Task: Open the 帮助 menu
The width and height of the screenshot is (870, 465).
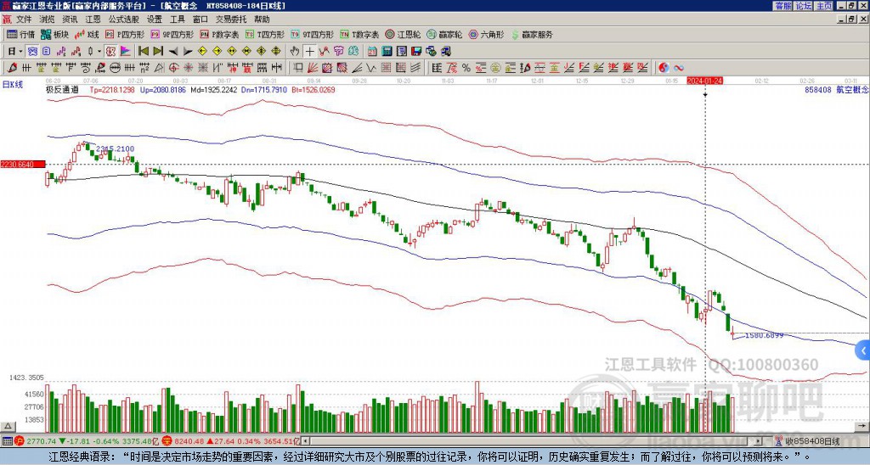Action: 262,20
